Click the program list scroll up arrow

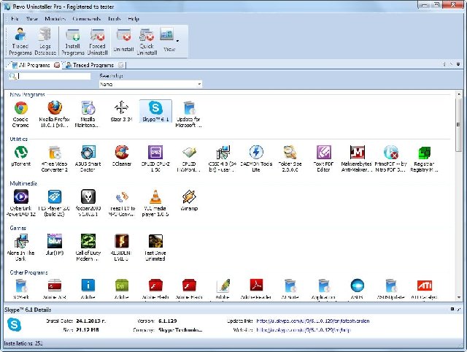(459, 94)
